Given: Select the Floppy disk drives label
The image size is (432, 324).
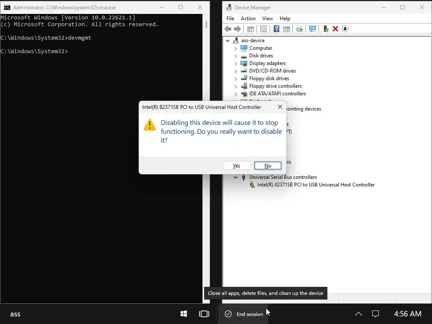Looking at the screenshot, I should (269, 78).
